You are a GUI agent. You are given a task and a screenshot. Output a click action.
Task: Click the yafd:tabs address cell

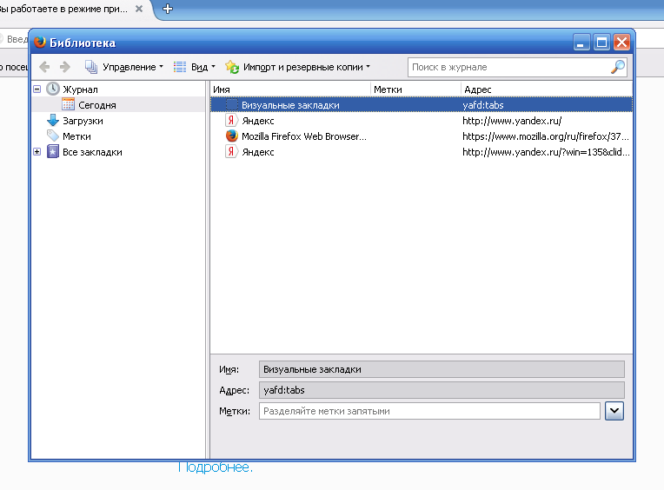[482, 105]
